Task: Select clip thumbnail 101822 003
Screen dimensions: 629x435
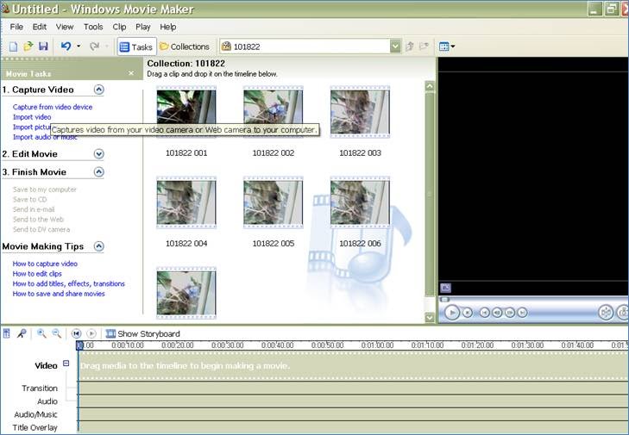Action: pos(360,112)
